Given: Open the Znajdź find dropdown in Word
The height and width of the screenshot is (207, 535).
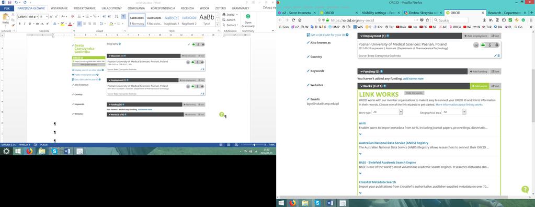Looking at the screenshot, I should pos(230,15).
